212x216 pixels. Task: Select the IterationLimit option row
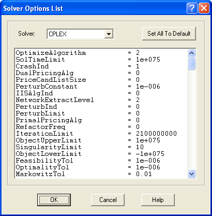tap(101, 134)
